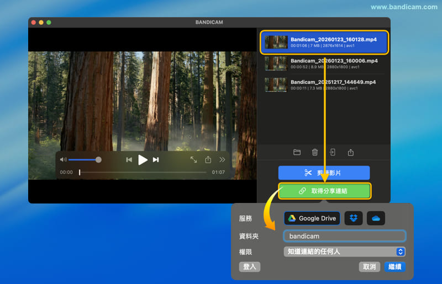Click the 取得分享連結 get share link button
Image resolution: width=442 pixels, height=284 pixels.
(324, 191)
